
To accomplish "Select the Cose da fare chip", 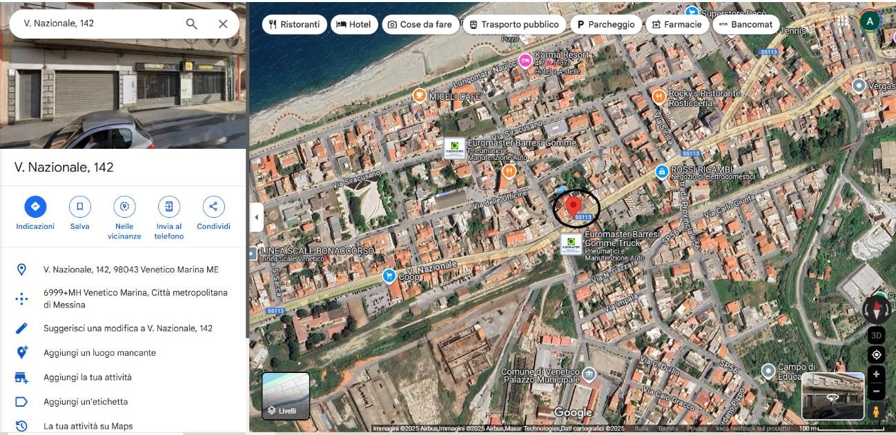I will pyautogui.click(x=420, y=24).
